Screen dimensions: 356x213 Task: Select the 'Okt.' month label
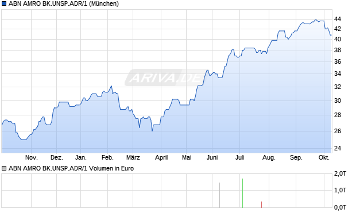[324, 157]
